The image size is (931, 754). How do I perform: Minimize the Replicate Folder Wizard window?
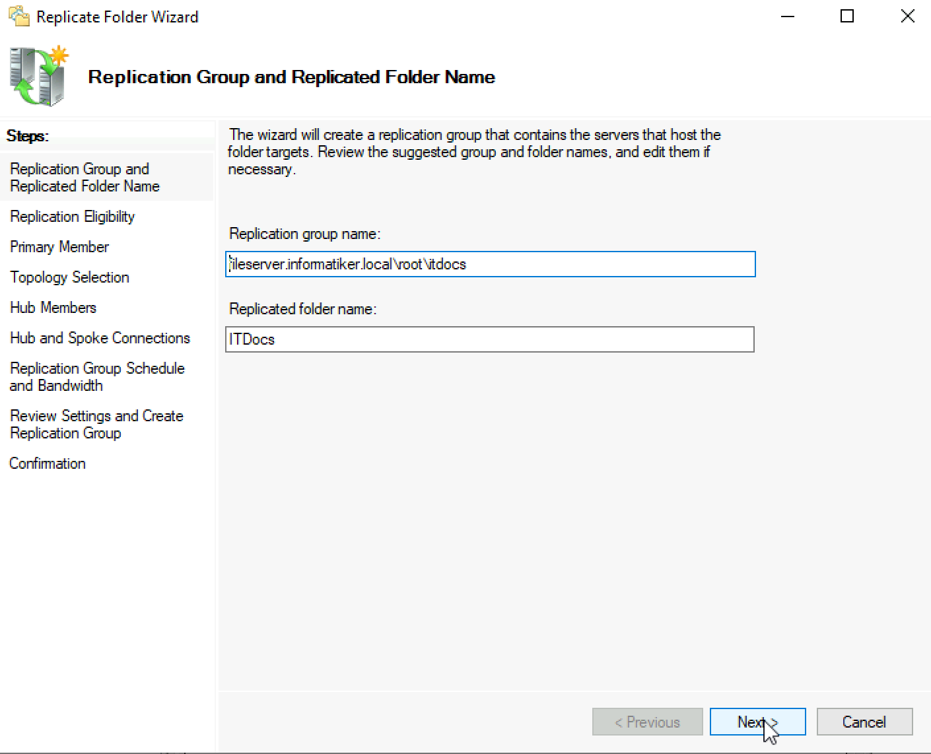788,17
